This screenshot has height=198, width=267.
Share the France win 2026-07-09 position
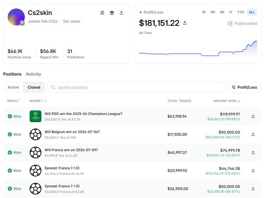[253, 153]
